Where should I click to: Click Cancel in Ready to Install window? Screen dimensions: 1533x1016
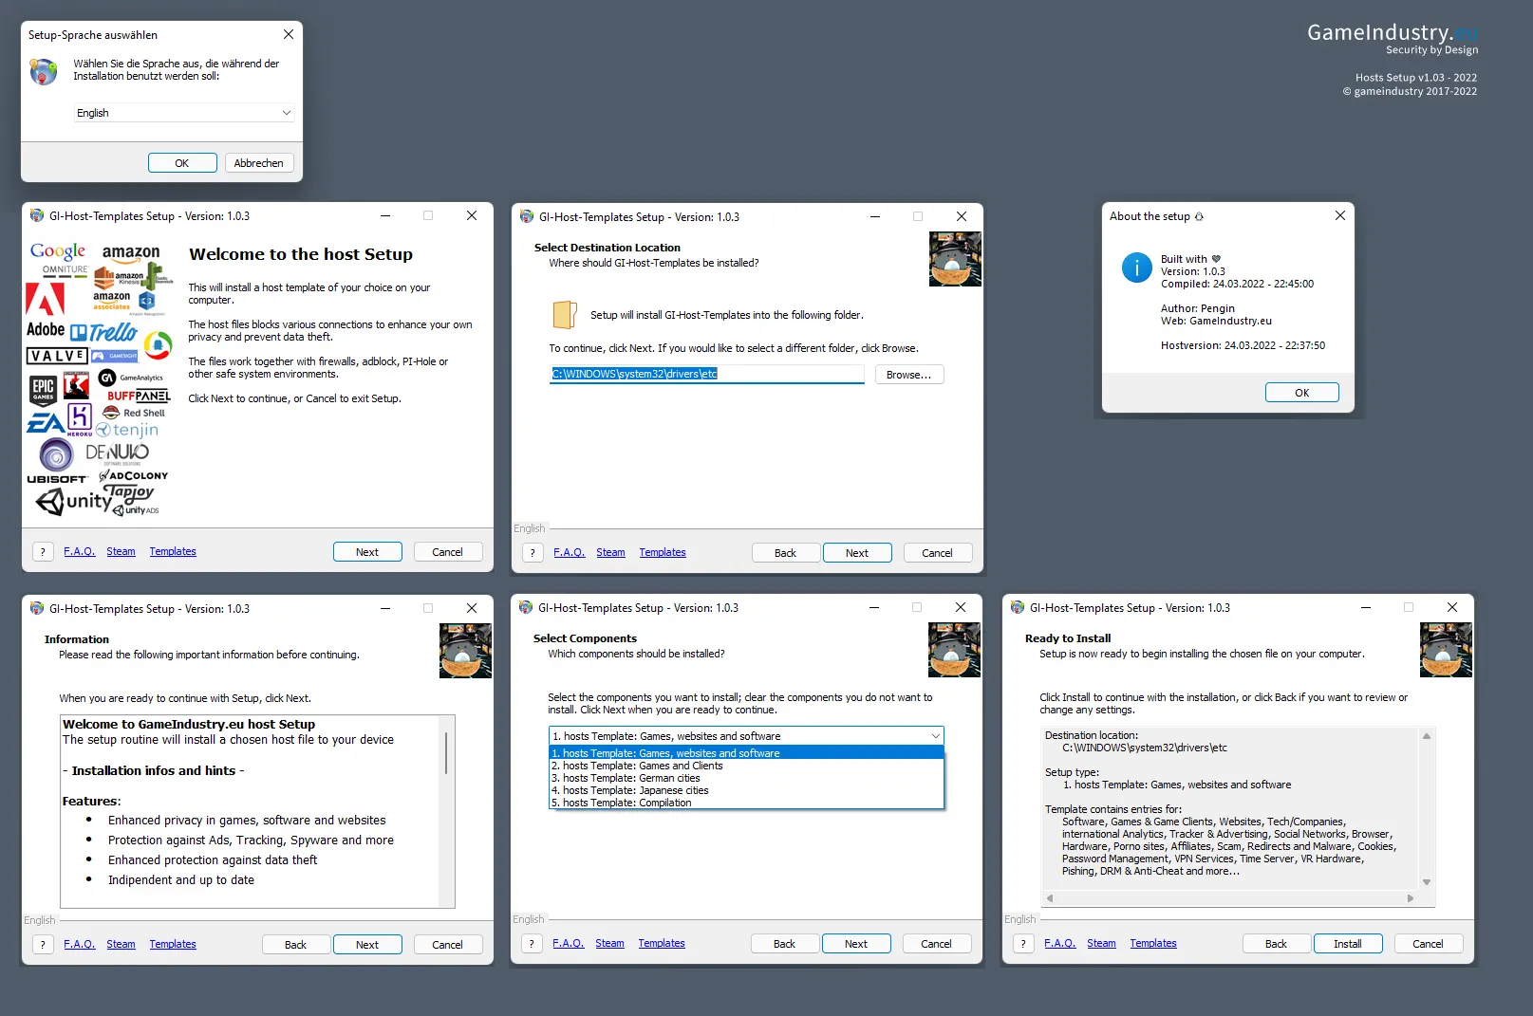[1428, 944]
